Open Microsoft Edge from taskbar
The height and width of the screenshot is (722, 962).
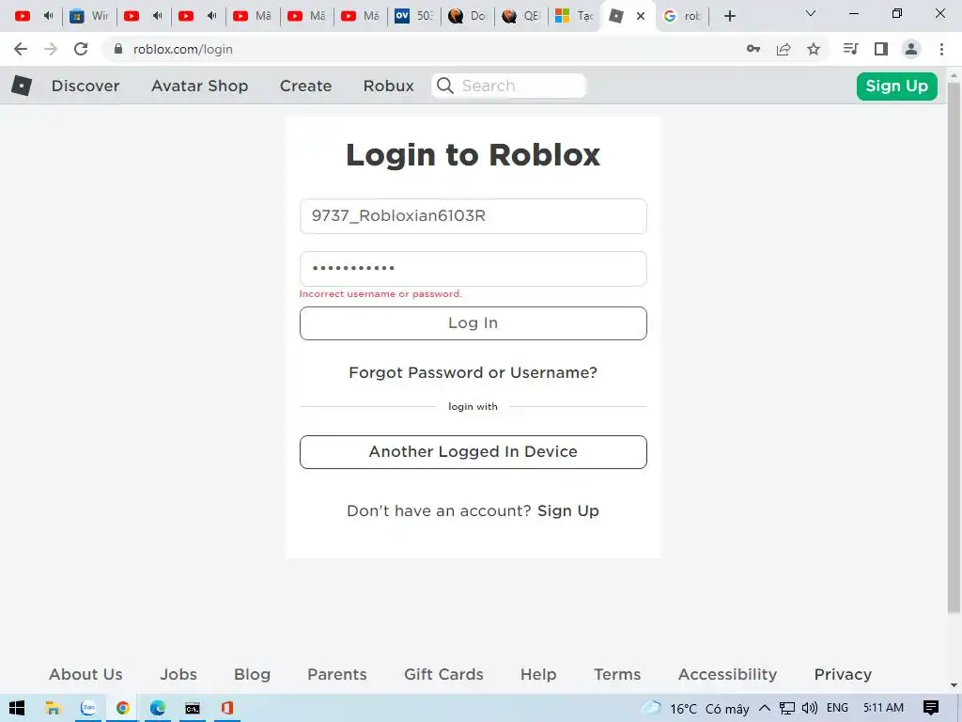(x=158, y=708)
